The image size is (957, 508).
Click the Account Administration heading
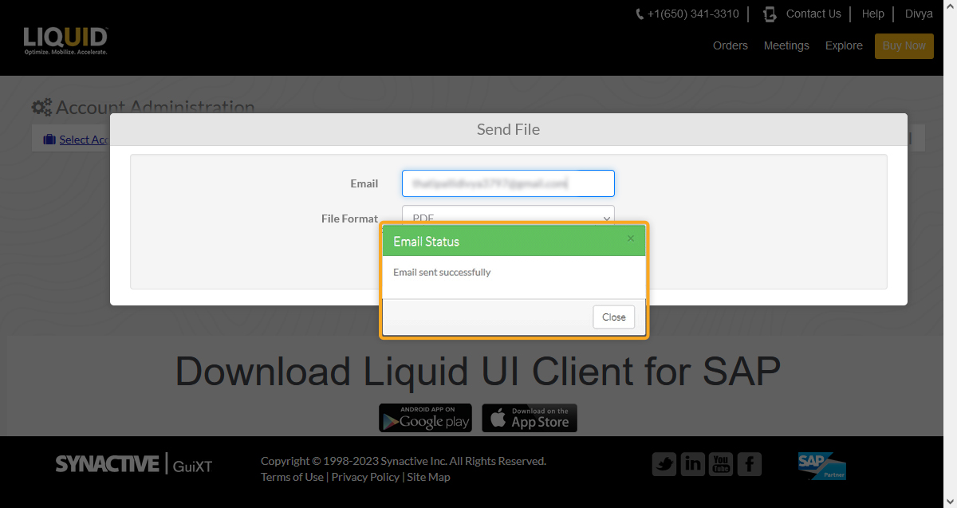click(x=156, y=108)
